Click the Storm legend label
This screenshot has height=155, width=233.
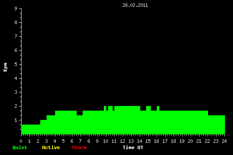click(79, 147)
